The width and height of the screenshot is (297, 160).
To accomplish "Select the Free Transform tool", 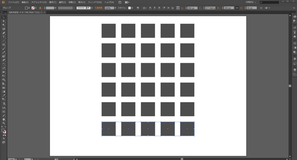I will (3, 76).
